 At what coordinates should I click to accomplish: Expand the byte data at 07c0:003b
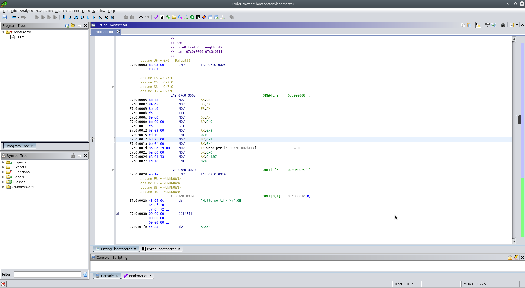[x=117, y=214]
